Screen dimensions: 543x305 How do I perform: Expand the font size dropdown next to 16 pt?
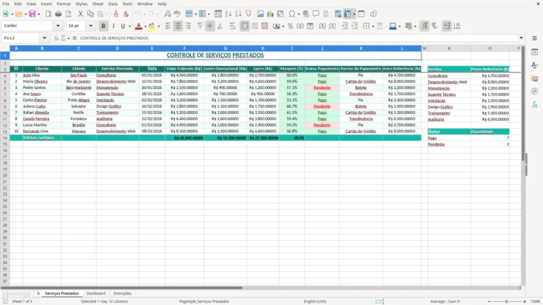(x=91, y=26)
